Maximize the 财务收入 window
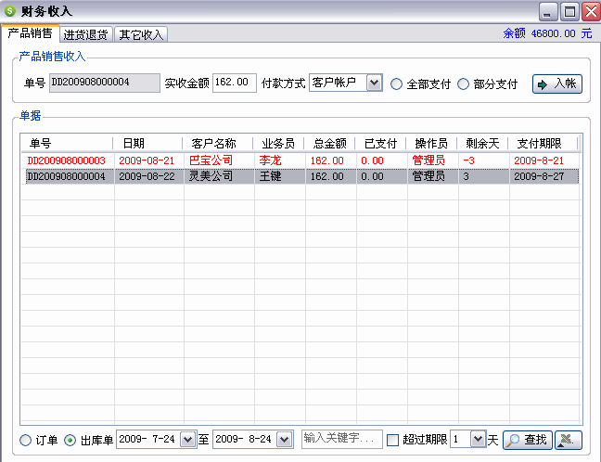 569,11
